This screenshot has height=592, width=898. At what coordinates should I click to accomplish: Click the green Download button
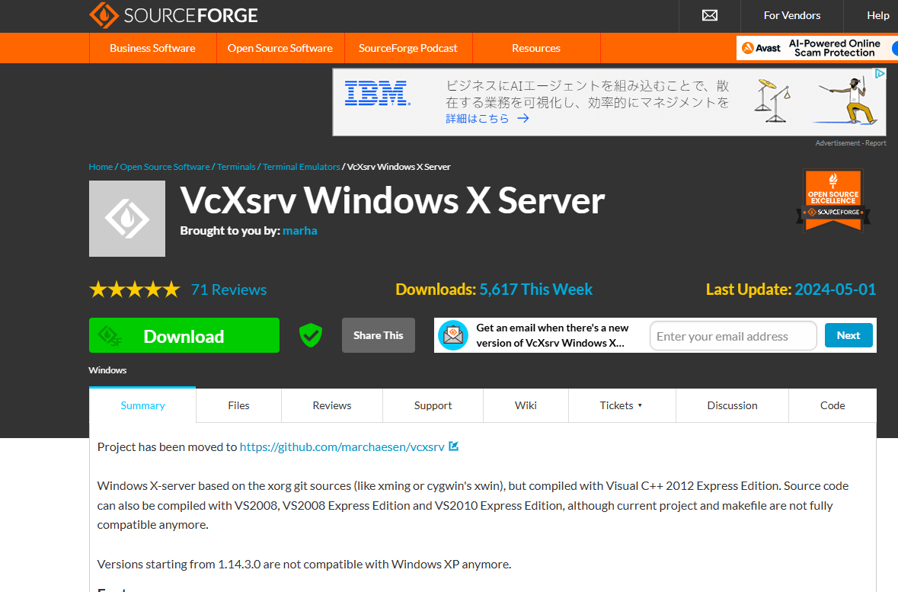pos(184,335)
